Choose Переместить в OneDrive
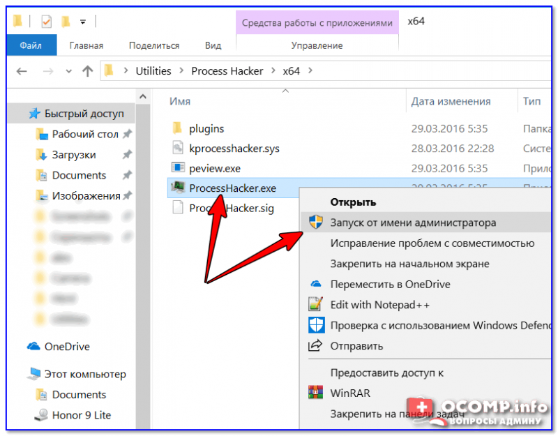The height and width of the screenshot is (436, 558). pos(390,285)
